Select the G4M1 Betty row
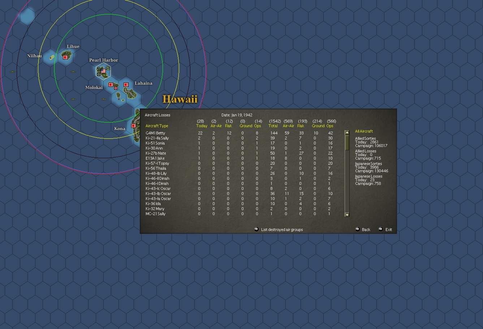The height and width of the screenshot is (329, 483). click(x=239, y=133)
